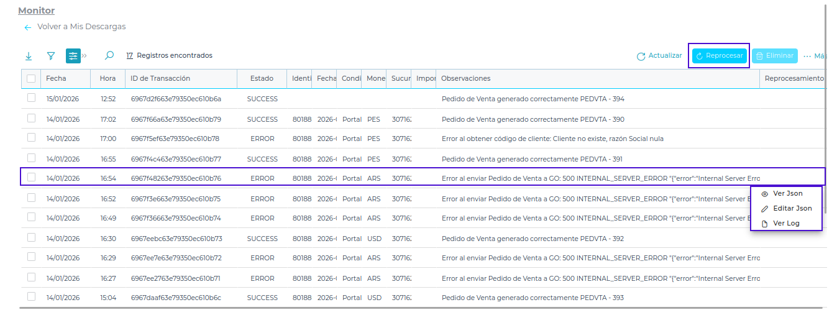Click the download icon in the toolbar
The width and height of the screenshot is (837, 315).
[29, 56]
